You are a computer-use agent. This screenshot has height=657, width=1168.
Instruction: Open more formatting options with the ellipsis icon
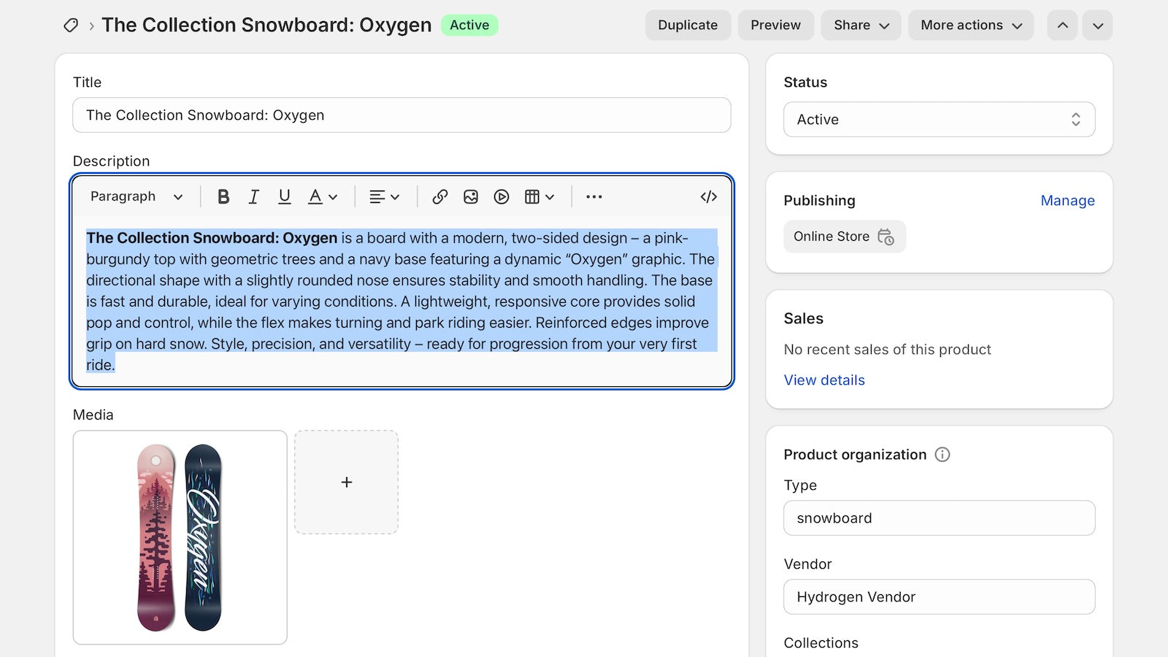593,196
